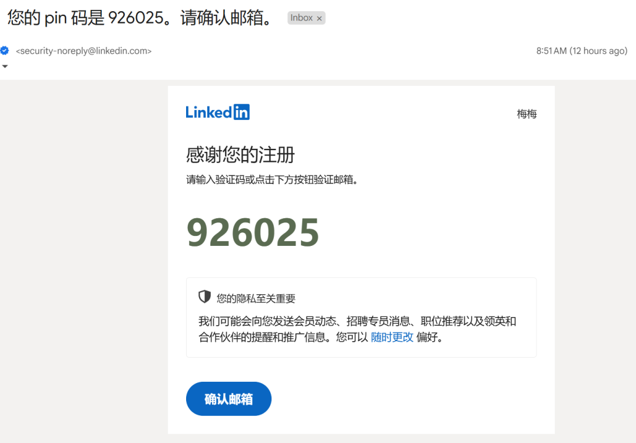This screenshot has width=636, height=443.
Task: Click the shield emblem beside 您的隐私至关重要
Action: pos(204,297)
